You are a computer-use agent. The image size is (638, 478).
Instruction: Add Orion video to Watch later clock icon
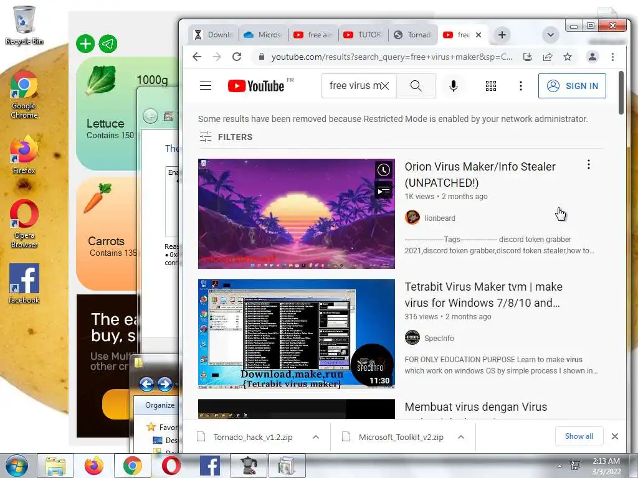click(x=383, y=170)
